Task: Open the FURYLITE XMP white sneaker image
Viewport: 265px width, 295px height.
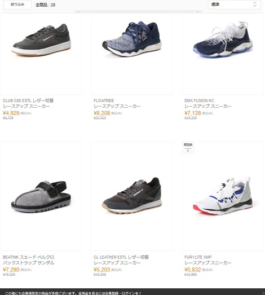Action: tap(223, 196)
